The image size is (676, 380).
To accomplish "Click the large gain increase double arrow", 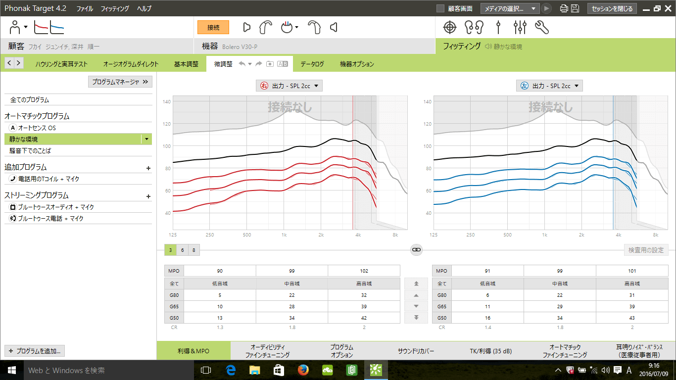I will point(417,284).
